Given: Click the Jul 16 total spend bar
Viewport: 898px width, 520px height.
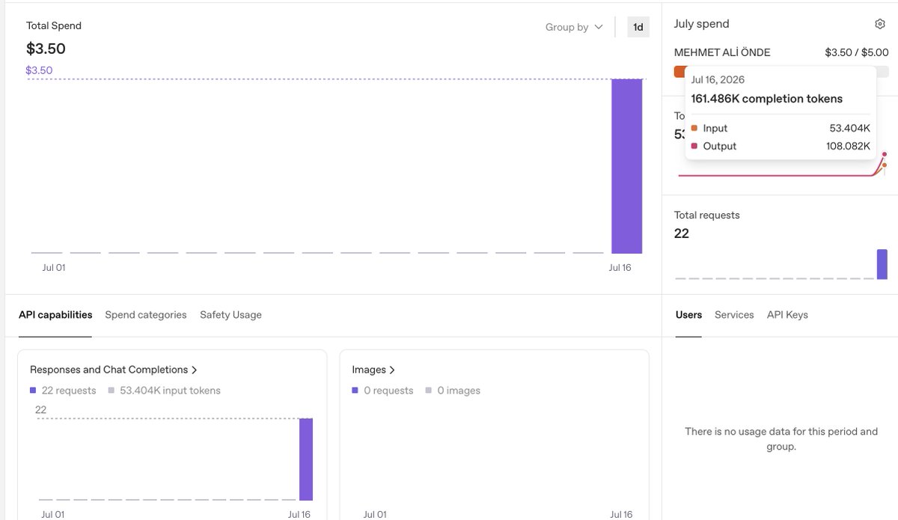Looking at the screenshot, I should click(x=627, y=166).
